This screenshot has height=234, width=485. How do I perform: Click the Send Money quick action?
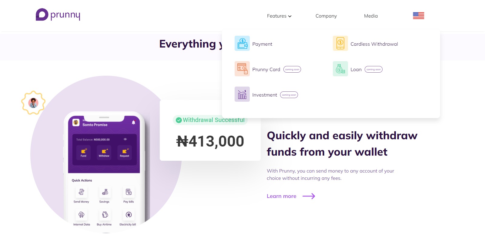pyautogui.click(x=81, y=195)
